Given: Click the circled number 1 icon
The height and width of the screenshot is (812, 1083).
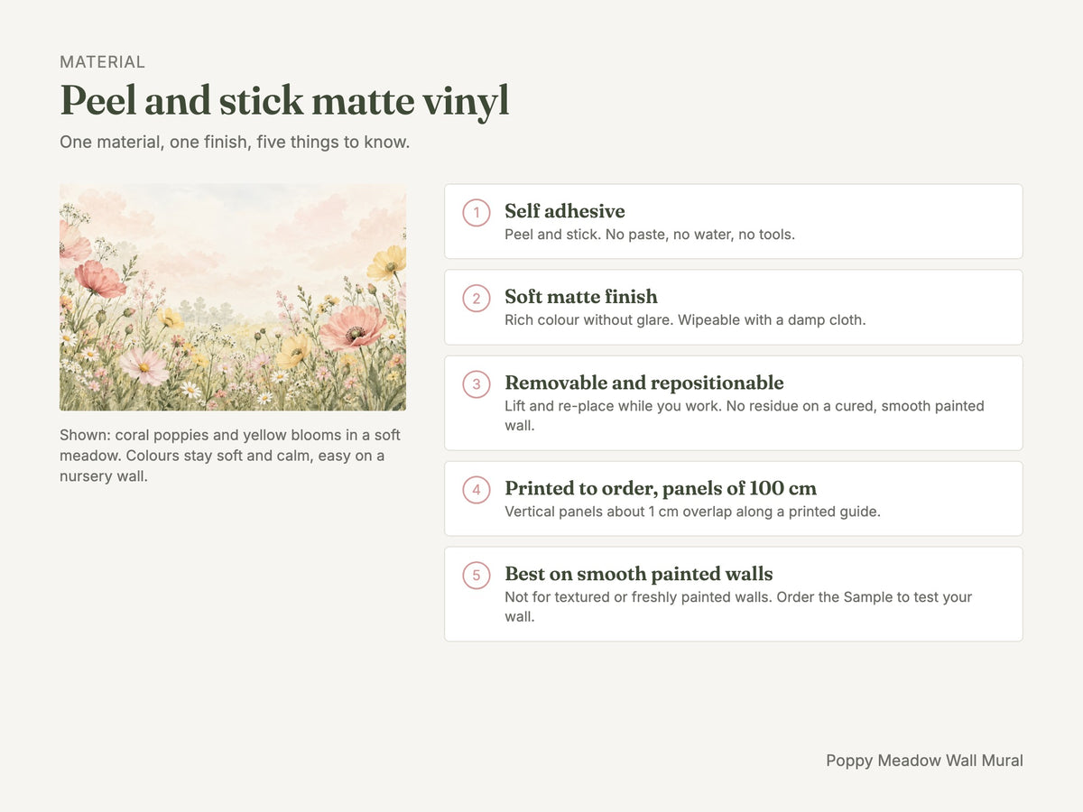Looking at the screenshot, I should (477, 213).
